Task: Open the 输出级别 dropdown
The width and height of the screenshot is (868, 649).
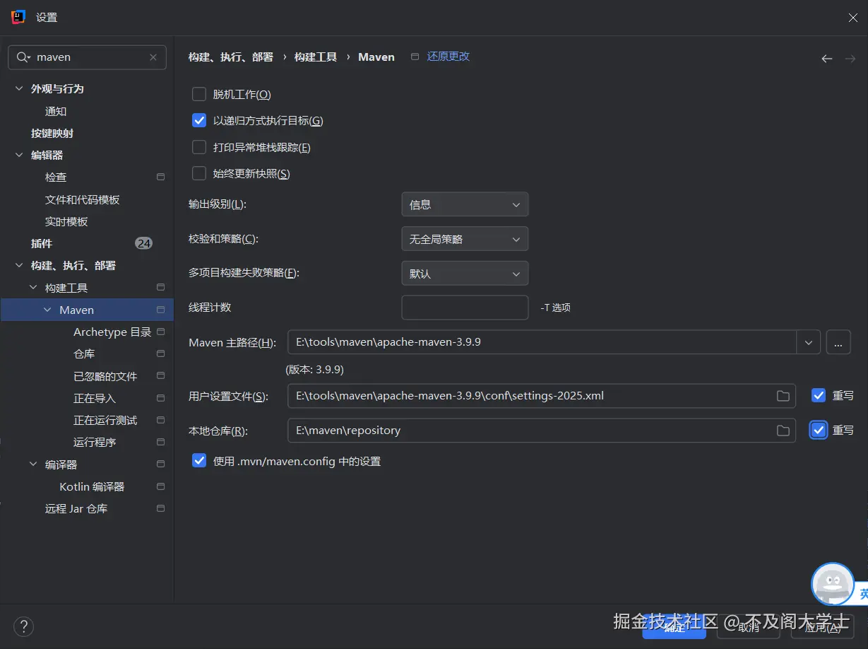Action: 465,204
